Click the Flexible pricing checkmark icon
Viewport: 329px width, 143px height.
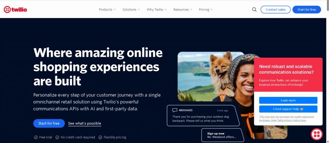pos(100,137)
